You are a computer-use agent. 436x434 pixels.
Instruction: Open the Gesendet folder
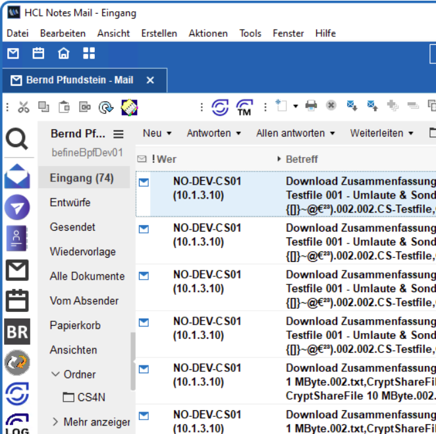coord(72,227)
